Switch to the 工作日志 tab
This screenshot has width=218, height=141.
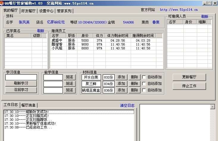[10, 105]
